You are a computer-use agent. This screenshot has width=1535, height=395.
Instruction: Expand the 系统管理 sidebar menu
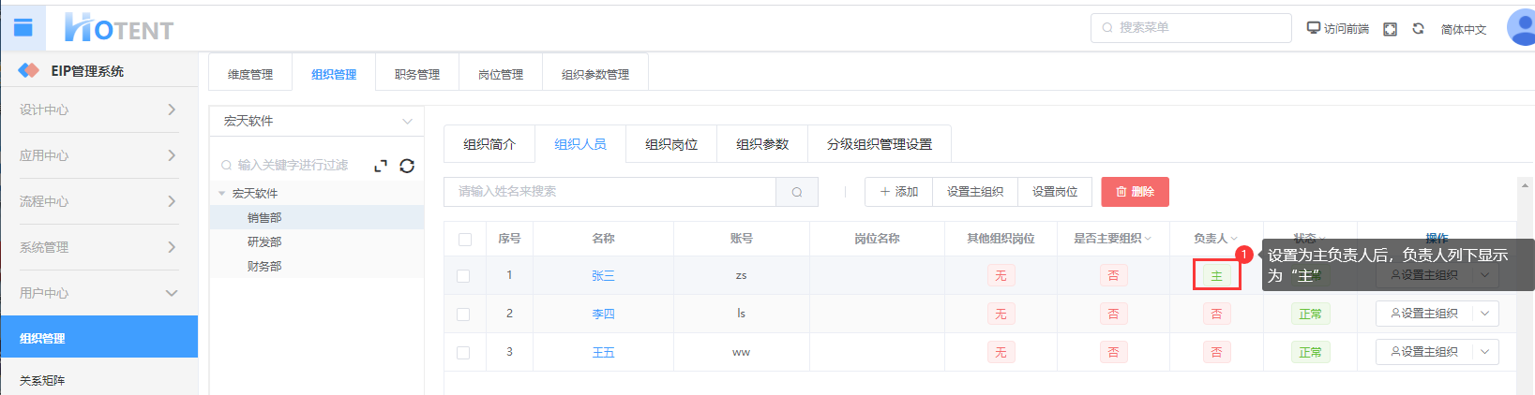click(x=98, y=247)
